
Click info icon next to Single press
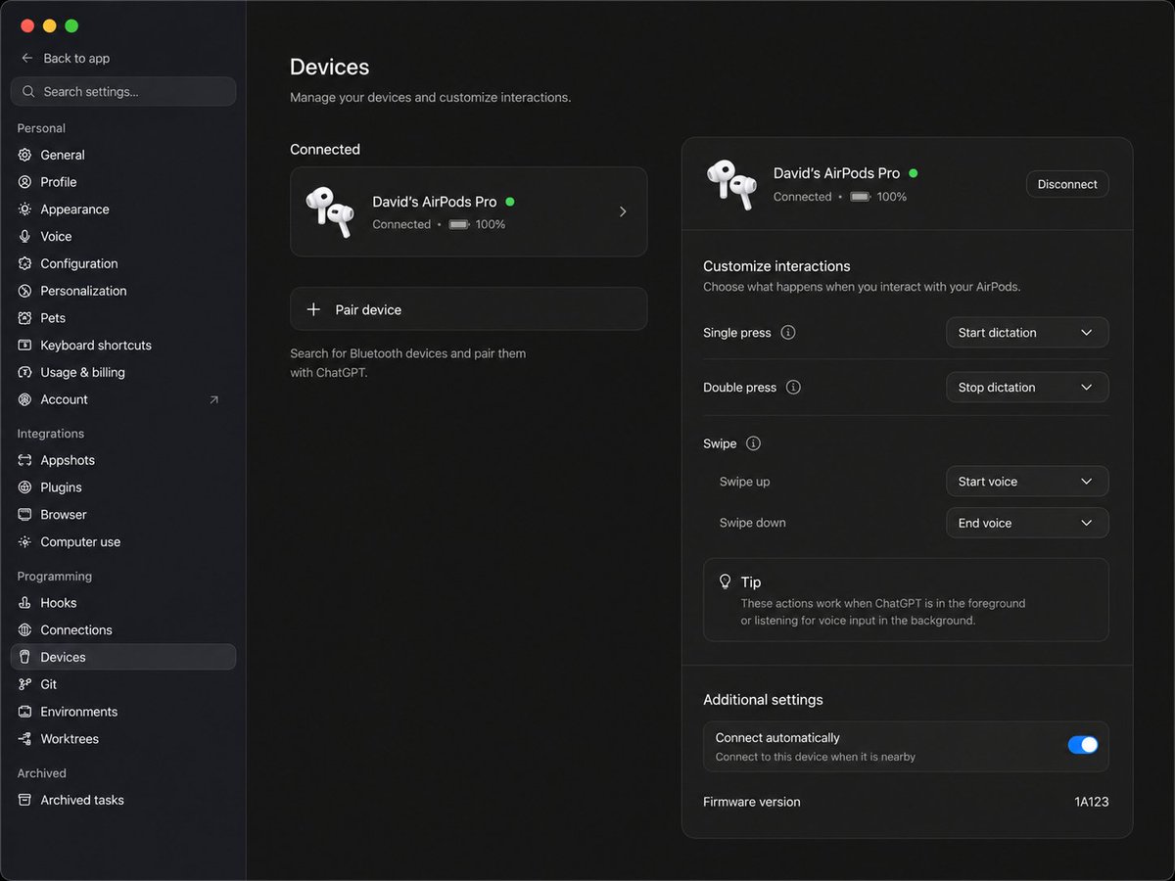pos(788,332)
